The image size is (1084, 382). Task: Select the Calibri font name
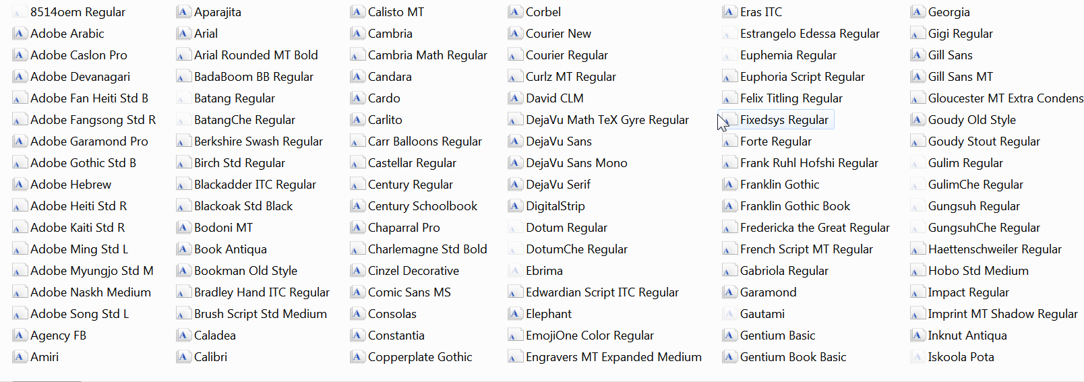pyautogui.click(x=210, y=357)
